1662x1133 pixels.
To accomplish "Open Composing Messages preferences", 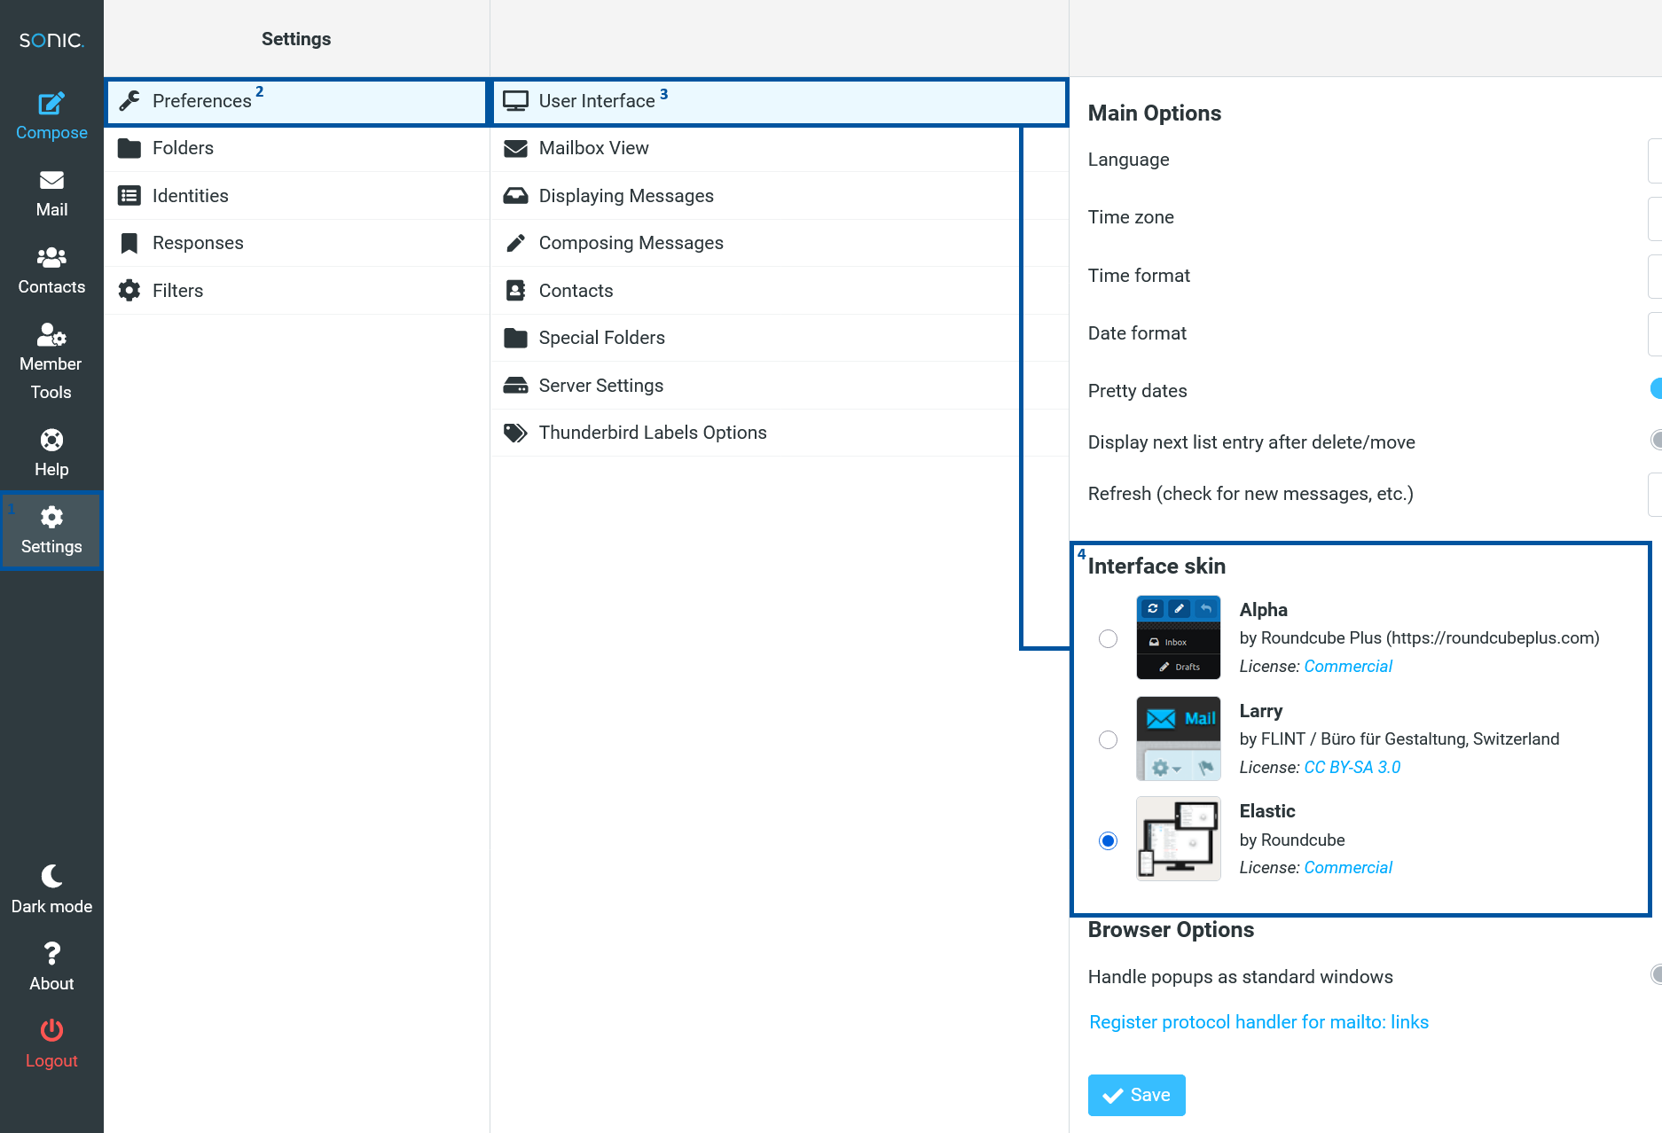I will point(779,243).
